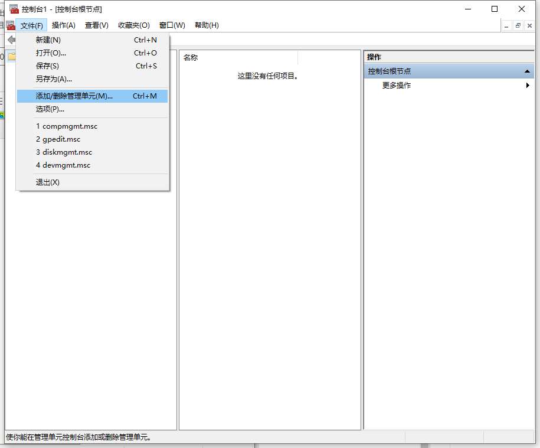Collapse the 控制台根节点 section in Actions pane
Screen dimensions: 540x448
coord(527,70)
